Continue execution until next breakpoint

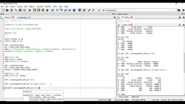[x=70, y=10]
